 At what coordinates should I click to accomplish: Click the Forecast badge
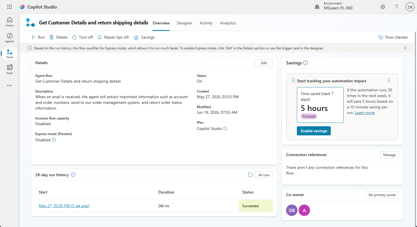(309, 116)
